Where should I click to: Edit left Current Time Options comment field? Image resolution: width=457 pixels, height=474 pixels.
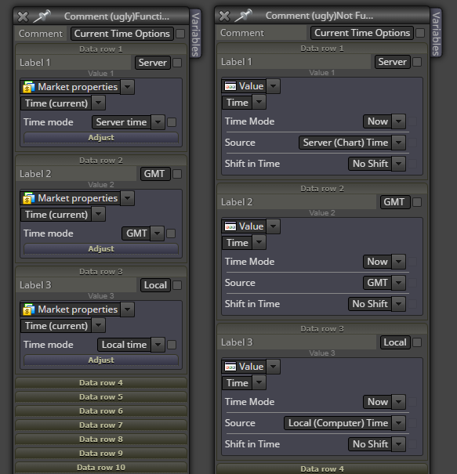[x=122, y=34]
